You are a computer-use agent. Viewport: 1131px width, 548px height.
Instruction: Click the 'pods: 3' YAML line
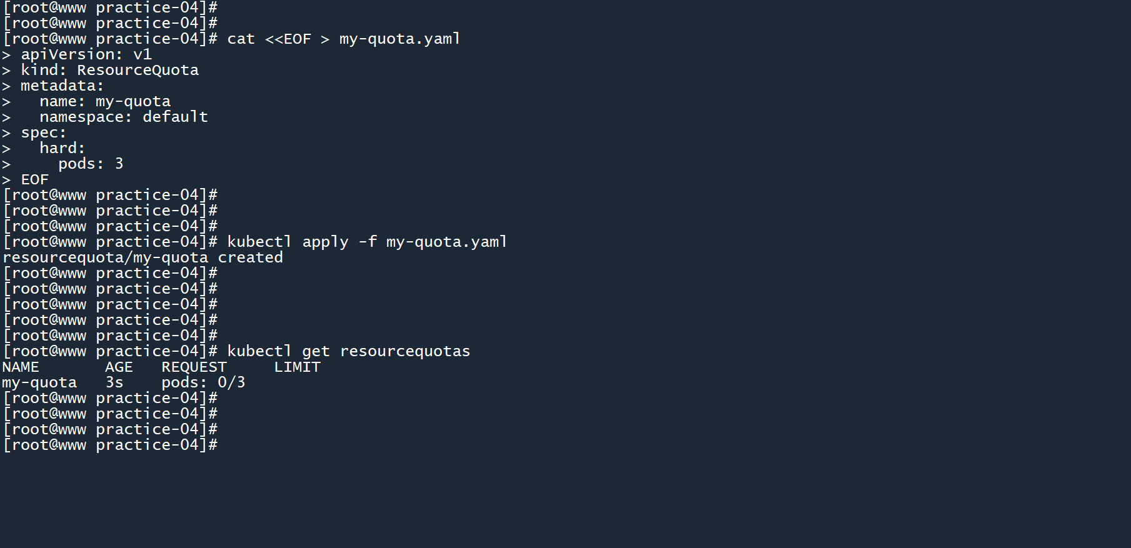(91, 164)
